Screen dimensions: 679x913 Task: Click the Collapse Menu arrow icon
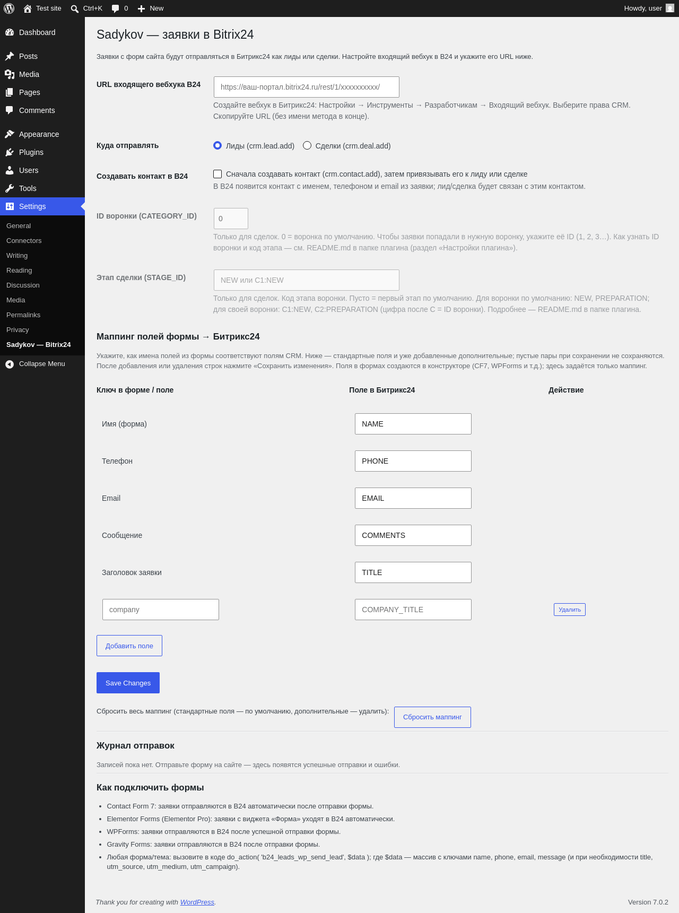pos(10,364)
